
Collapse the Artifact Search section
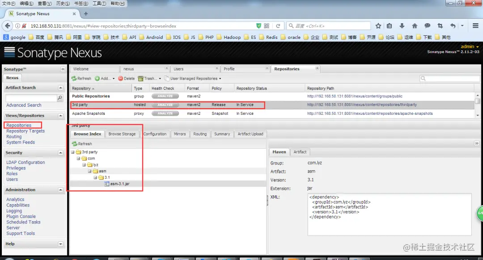(60, 88)
